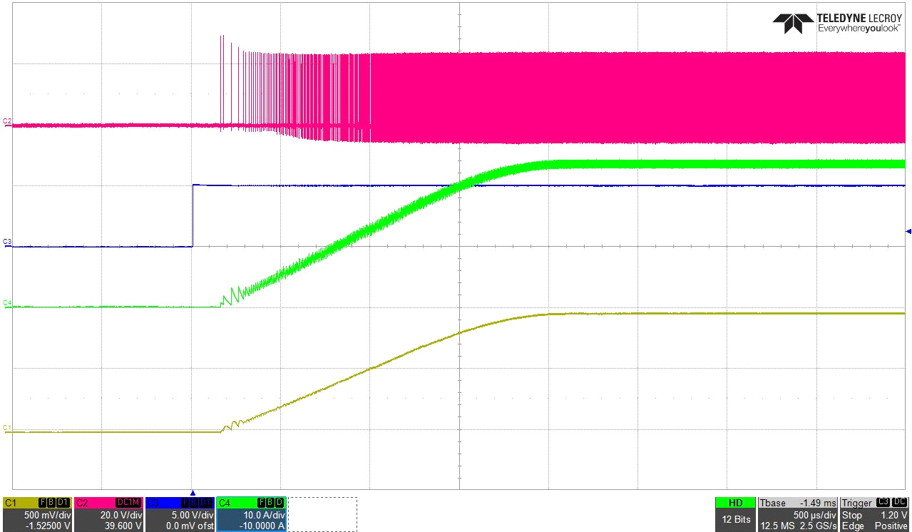Click the trigger time marker below grid
The width and height of the screenshot is (912, 532).
click(x=192, y=493)
